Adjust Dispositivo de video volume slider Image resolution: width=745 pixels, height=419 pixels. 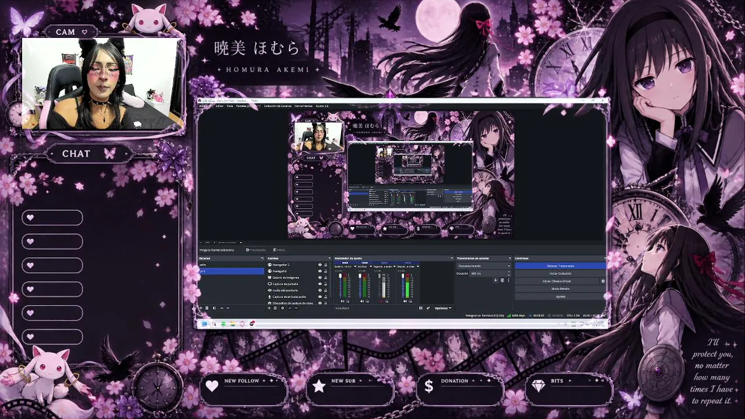click(x=402, y=285)
